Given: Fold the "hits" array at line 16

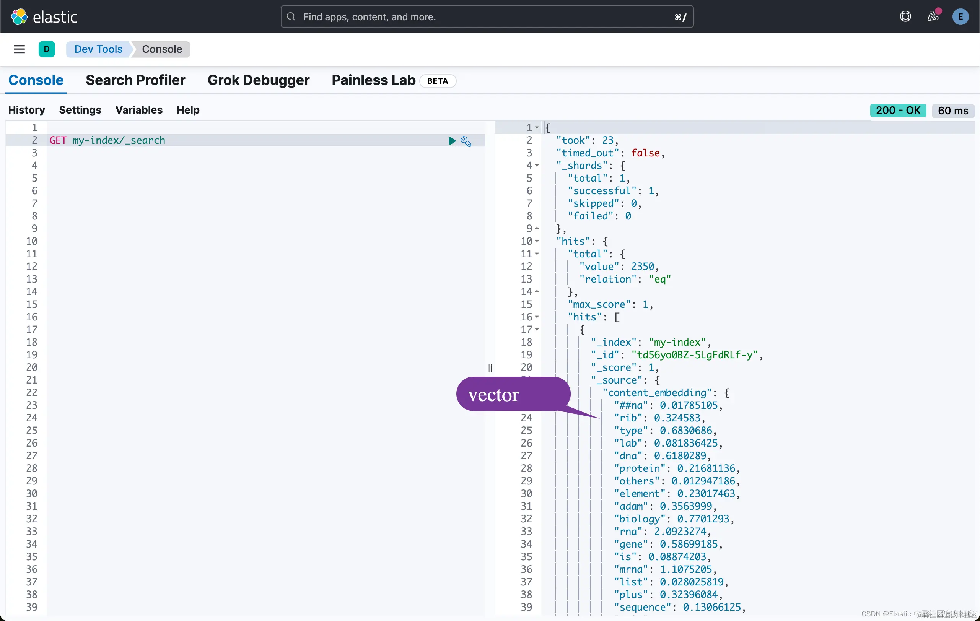Looking at the screenshot, I should coord(537,317).
